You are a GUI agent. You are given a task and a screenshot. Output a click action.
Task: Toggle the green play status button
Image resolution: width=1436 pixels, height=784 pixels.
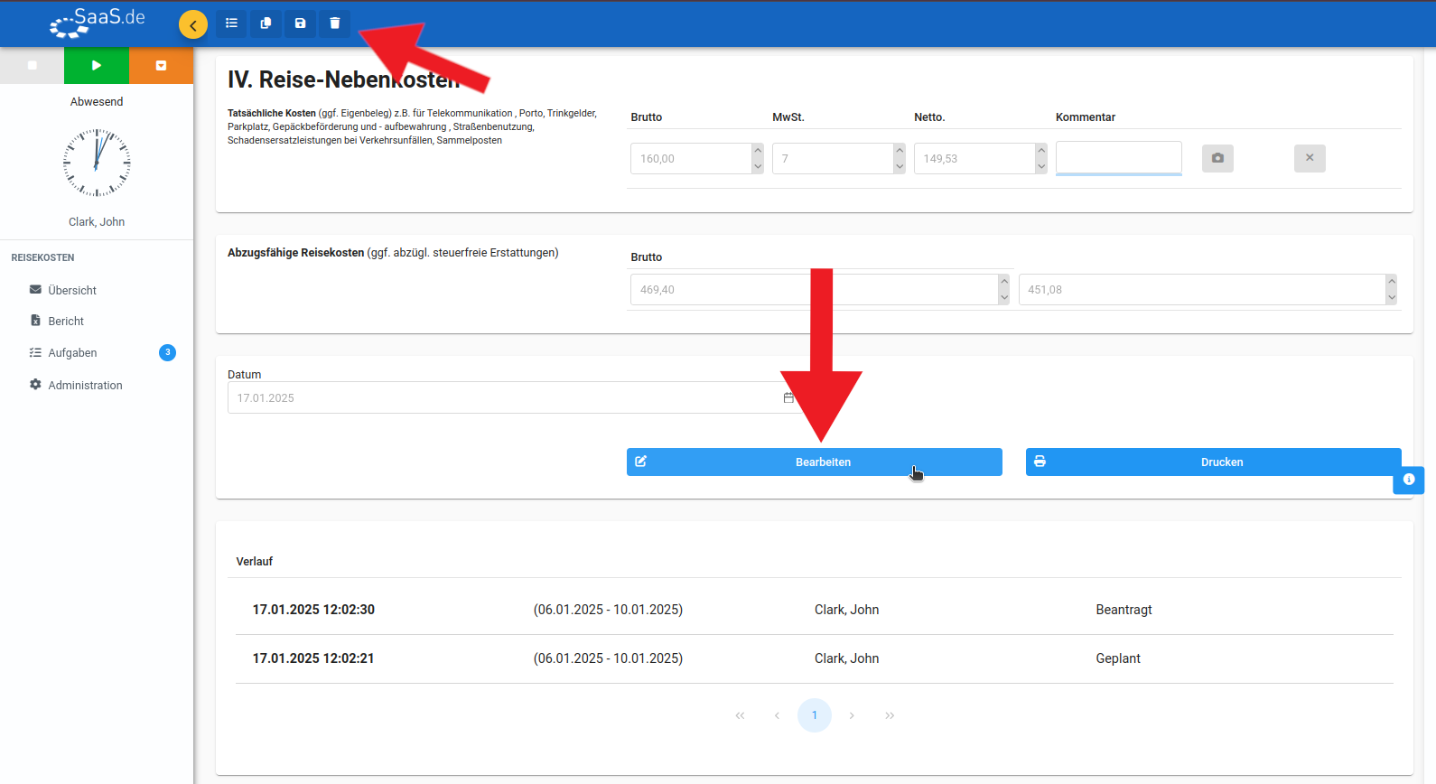(97, 65)
